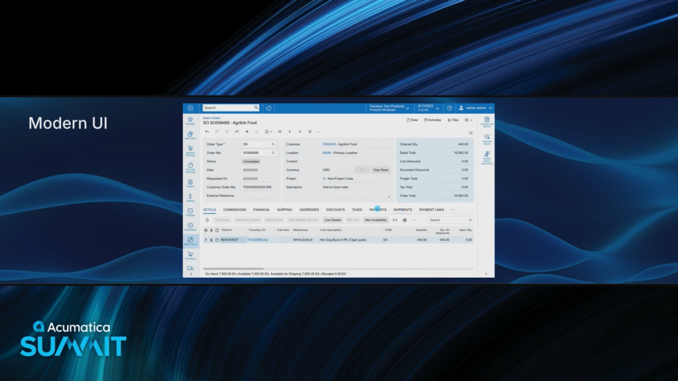Click the top Search input field
Image resolution: width=678 pixels, height=381 pixels.
tap(228, 108)
